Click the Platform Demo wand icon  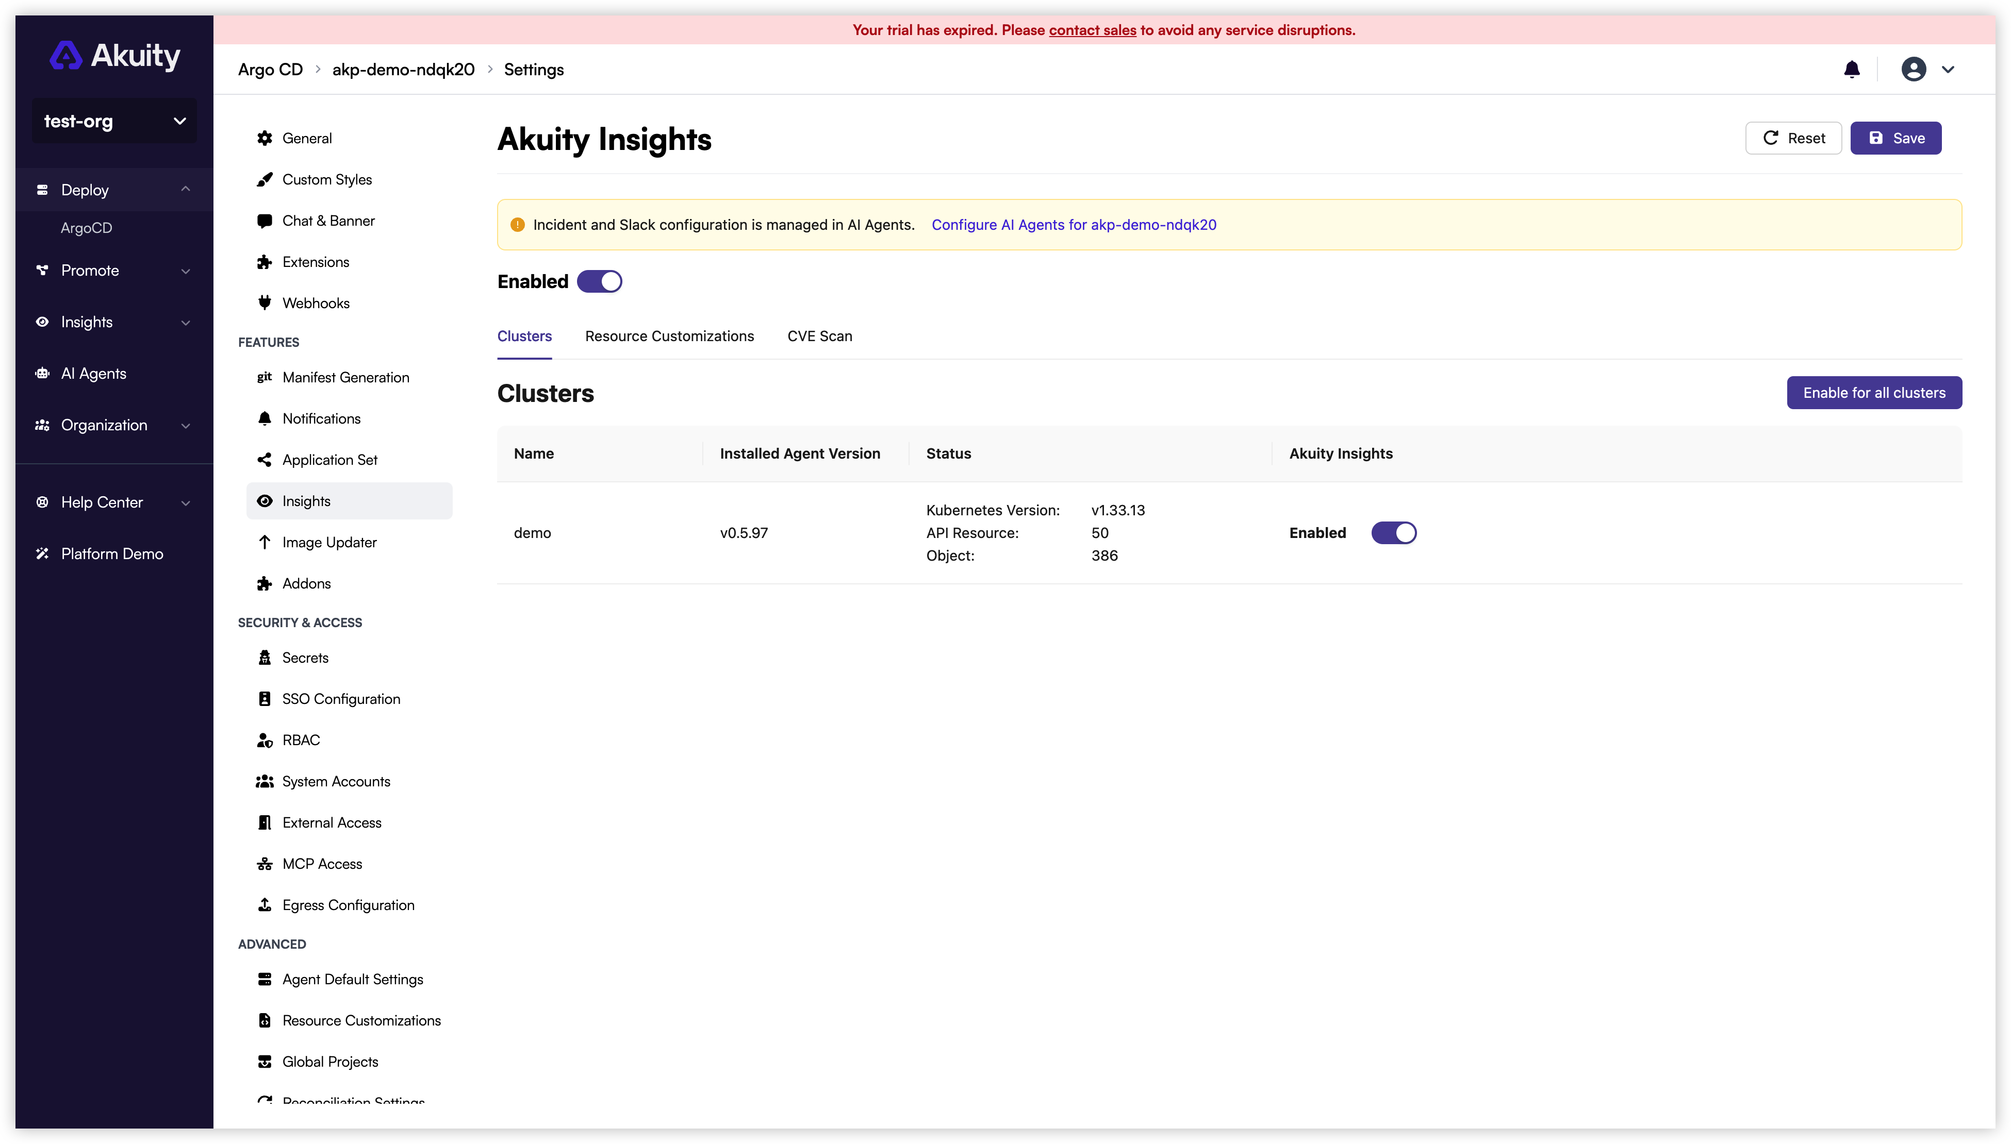click(42, 554)
